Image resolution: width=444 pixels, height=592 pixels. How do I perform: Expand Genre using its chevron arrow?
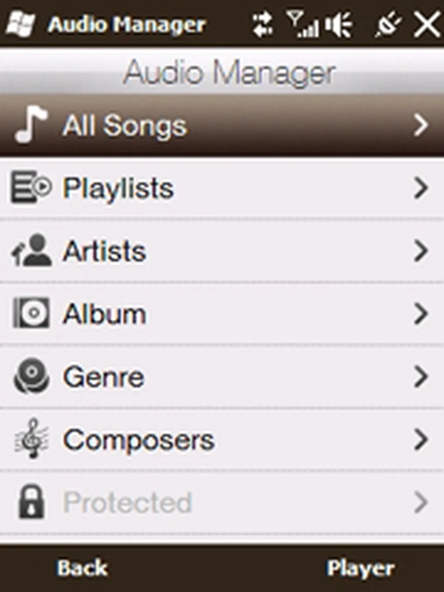[420, 376]
